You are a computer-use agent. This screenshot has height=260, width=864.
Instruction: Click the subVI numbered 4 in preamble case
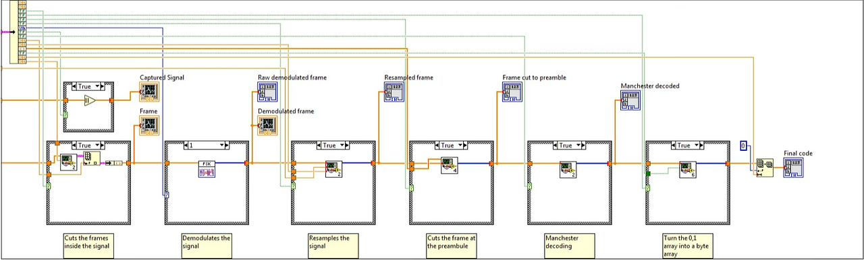click(x=450, y=166)
